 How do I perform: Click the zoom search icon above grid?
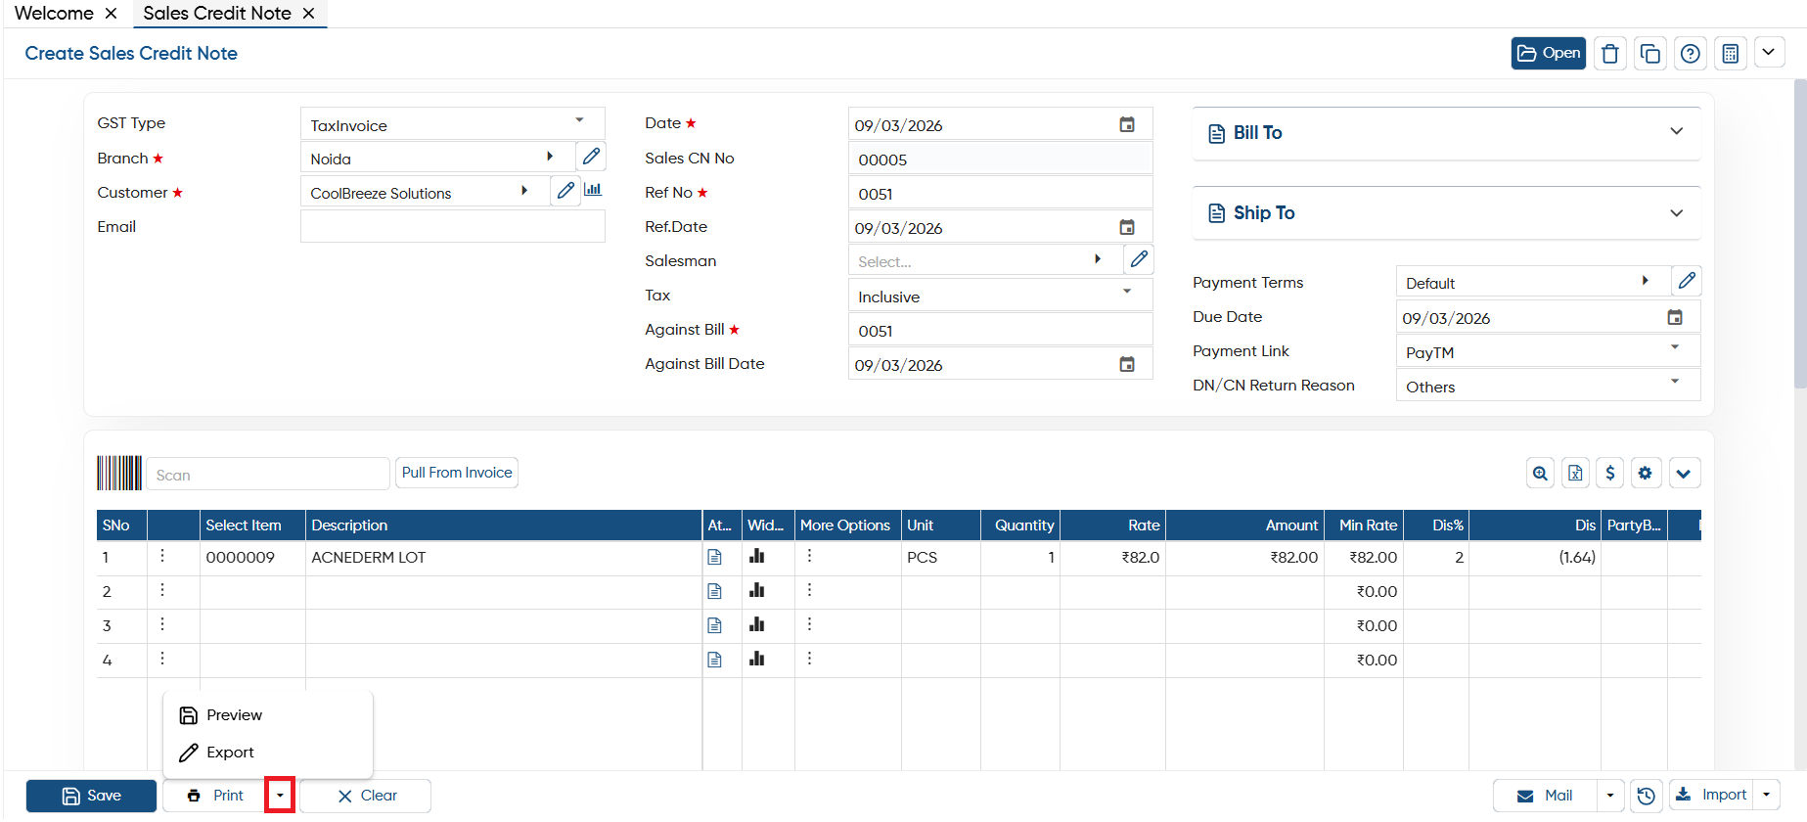point(1540,474)
